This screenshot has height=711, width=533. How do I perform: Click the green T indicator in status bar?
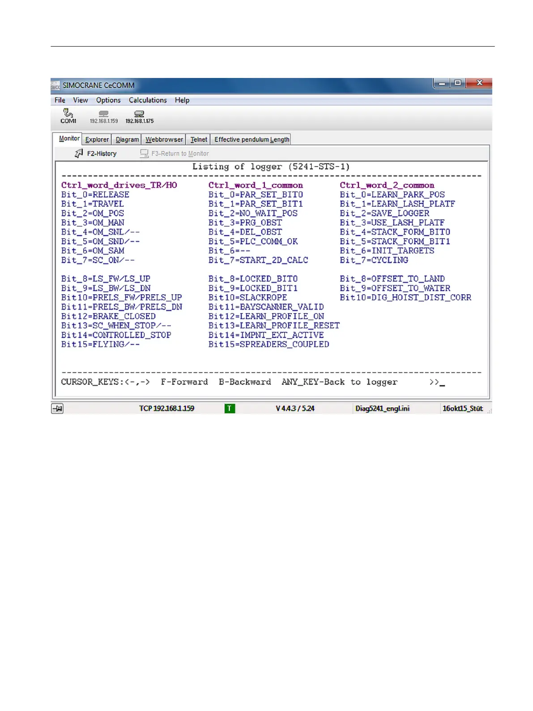tap(230, 409)
